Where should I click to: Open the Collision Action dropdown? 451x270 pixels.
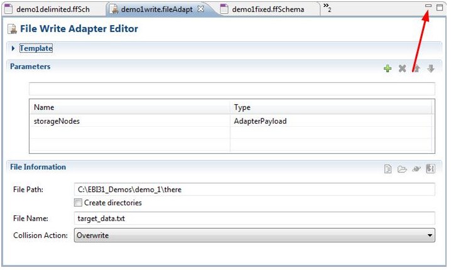[254, 235]
